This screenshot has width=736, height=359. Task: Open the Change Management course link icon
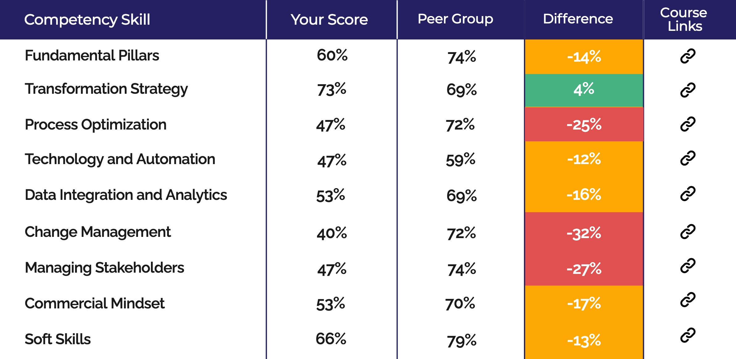pos(688,232)
